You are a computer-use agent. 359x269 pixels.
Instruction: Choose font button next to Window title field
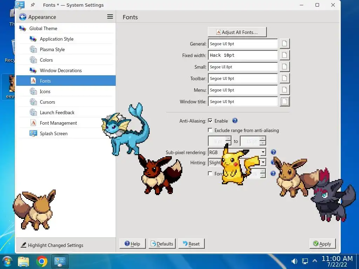285,101
